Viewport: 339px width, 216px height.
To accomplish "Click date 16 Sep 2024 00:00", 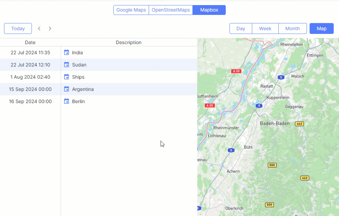I will (30, 101).
